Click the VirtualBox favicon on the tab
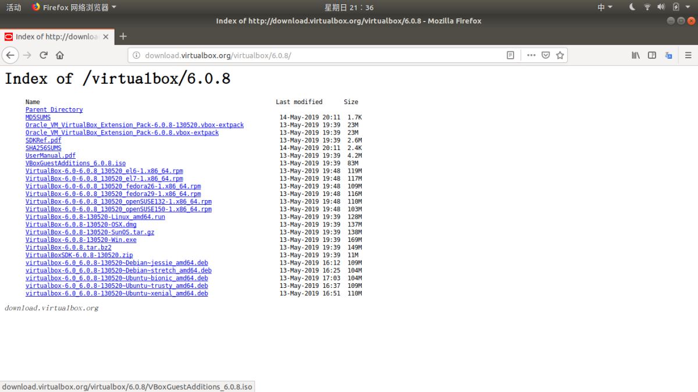Viewport: 698px width, 392px height. [9, 37]
